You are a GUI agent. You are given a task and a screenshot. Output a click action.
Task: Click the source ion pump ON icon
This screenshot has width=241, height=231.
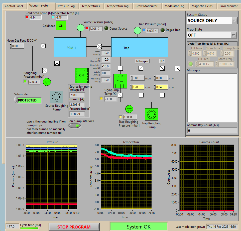click(82, 75)
